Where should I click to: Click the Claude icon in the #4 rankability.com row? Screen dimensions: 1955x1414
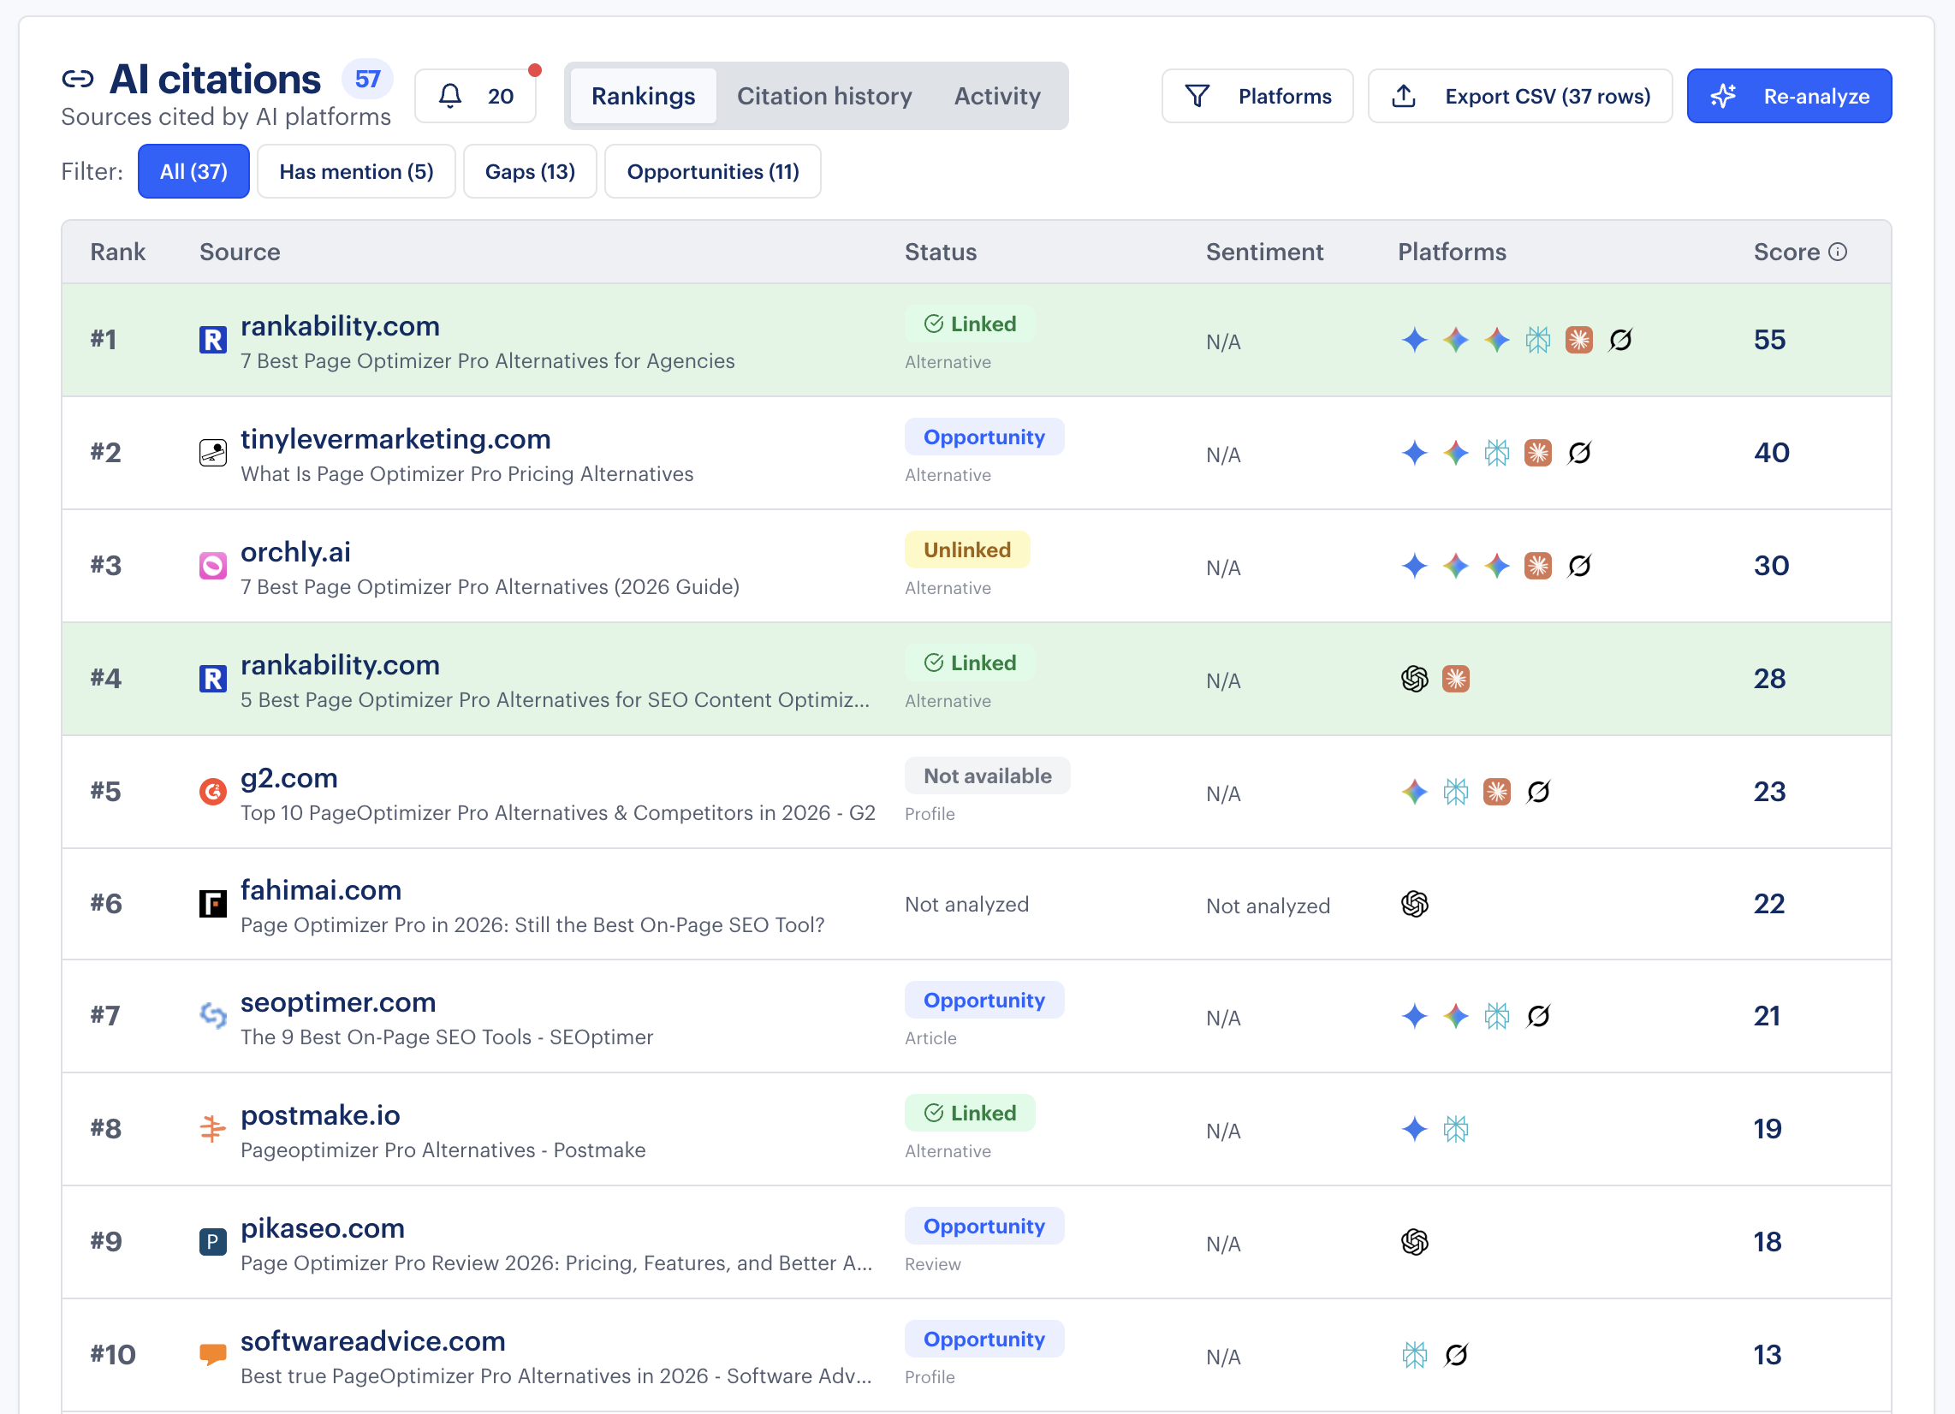pyautogui.click(x=1456, y=680)
